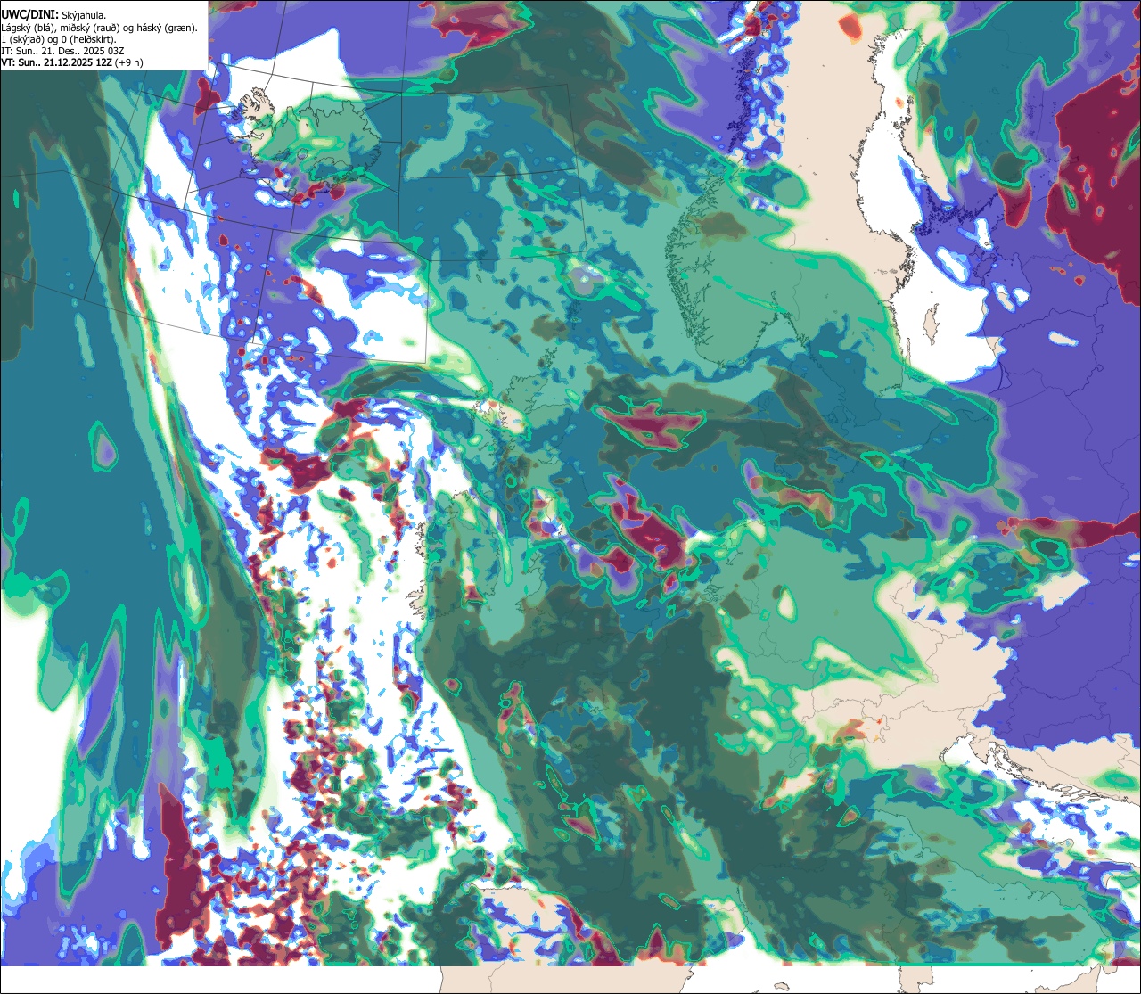Click the 'IT: Sun.. 21. Des.. 2025 03Z' line
The width and height of the screenshot is (1141, 994).
click(x=62, y=51)
